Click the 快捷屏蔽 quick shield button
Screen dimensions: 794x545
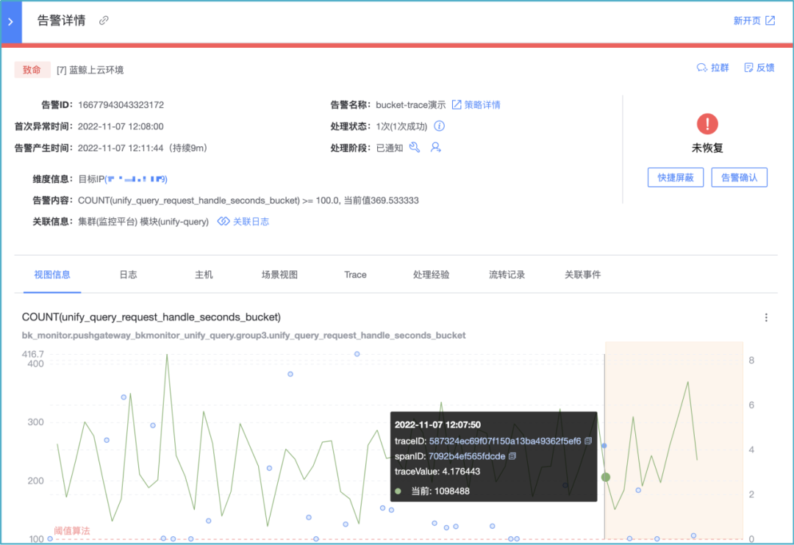coord(676,178)
